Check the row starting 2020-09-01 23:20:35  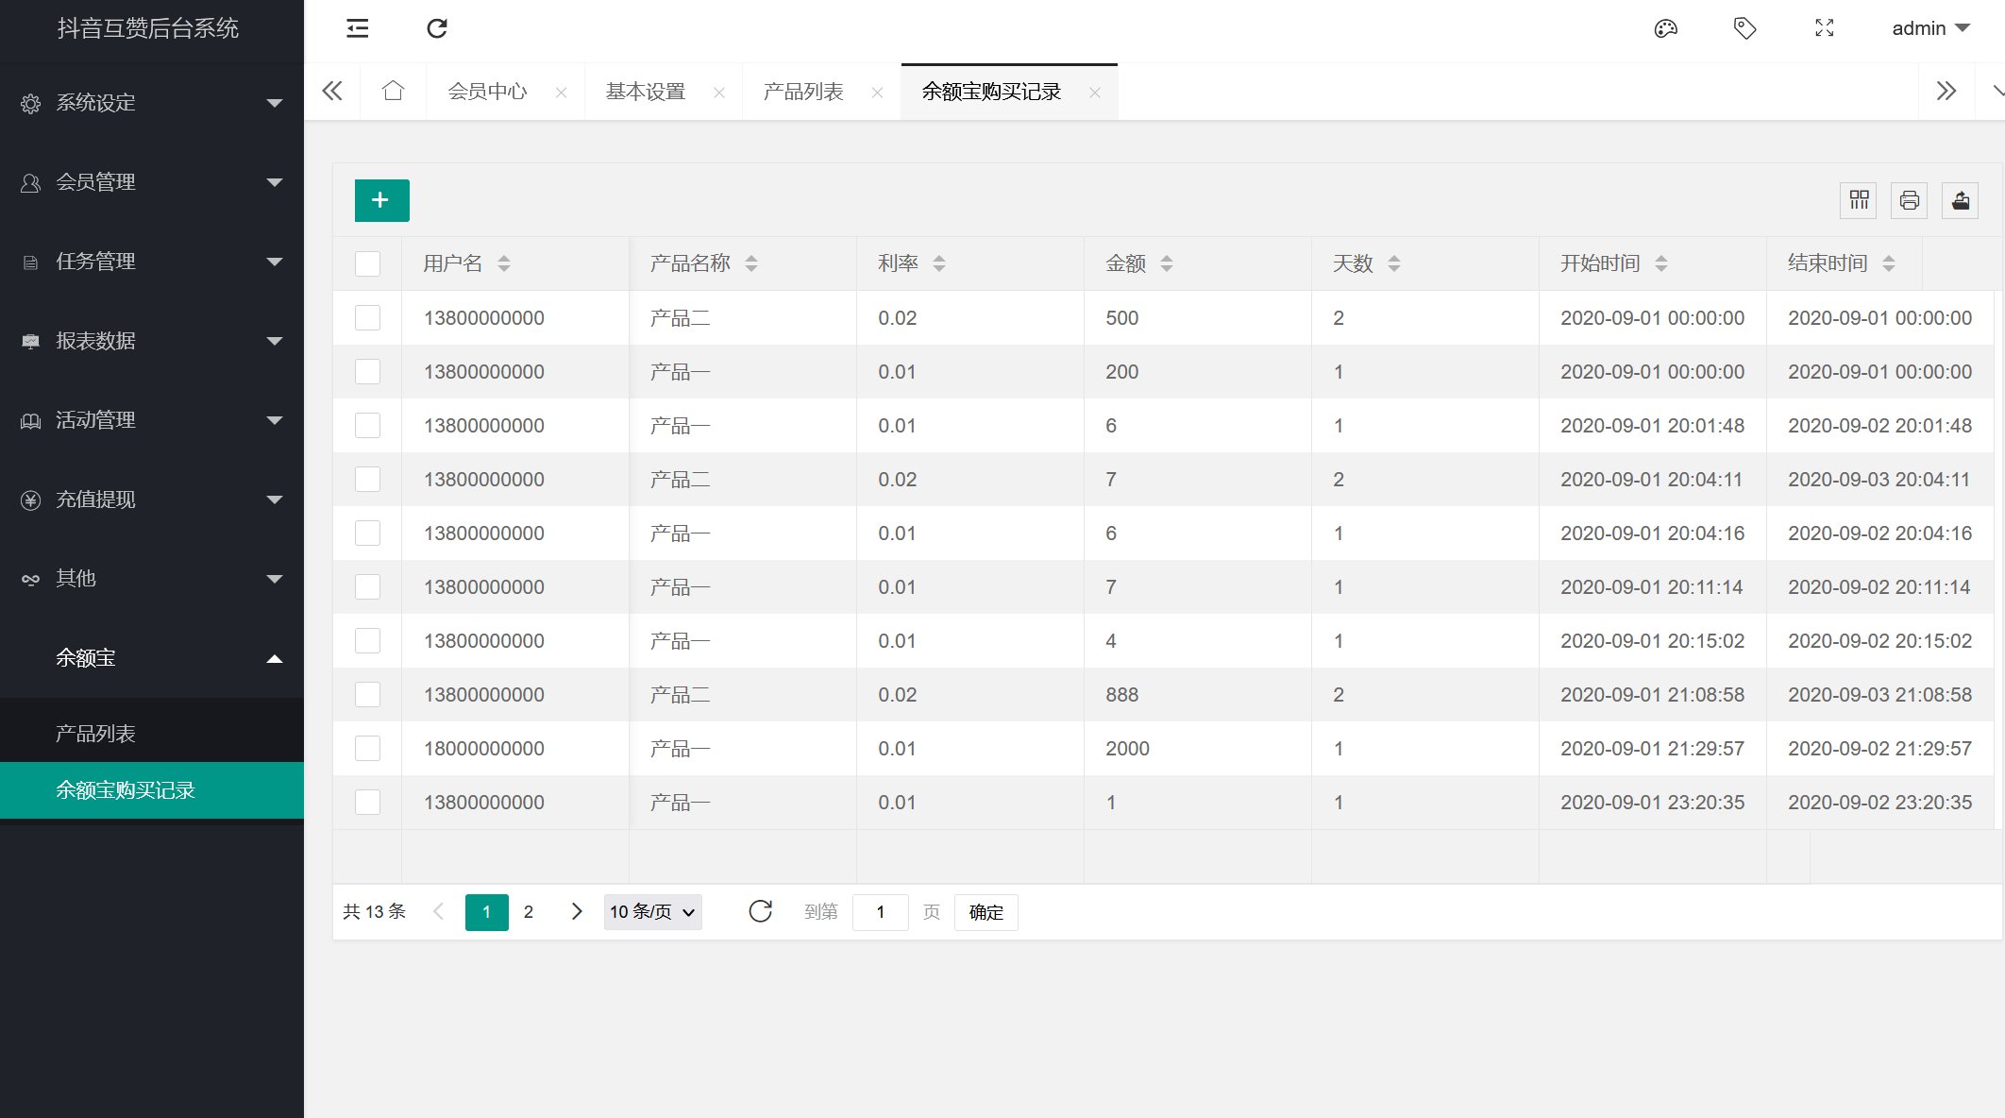(x=367, y=802)
